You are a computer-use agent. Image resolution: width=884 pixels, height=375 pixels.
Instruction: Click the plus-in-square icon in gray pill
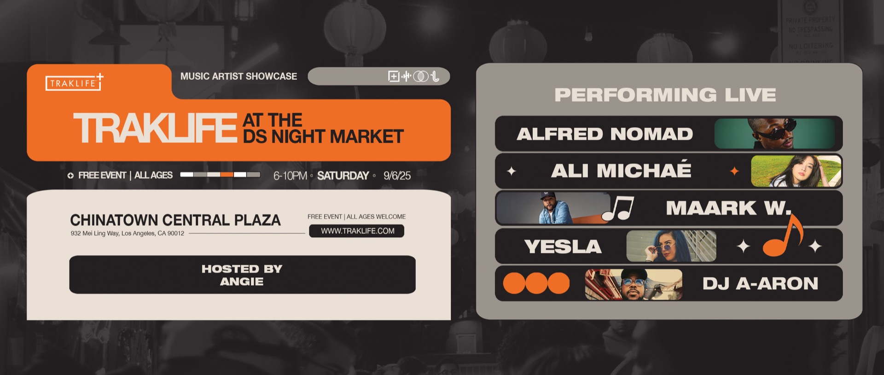[x=394, y=76]
